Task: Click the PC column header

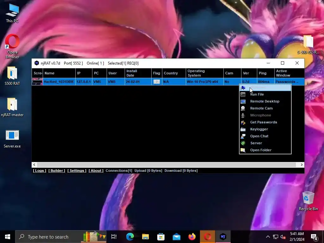Action: [99, 73]
